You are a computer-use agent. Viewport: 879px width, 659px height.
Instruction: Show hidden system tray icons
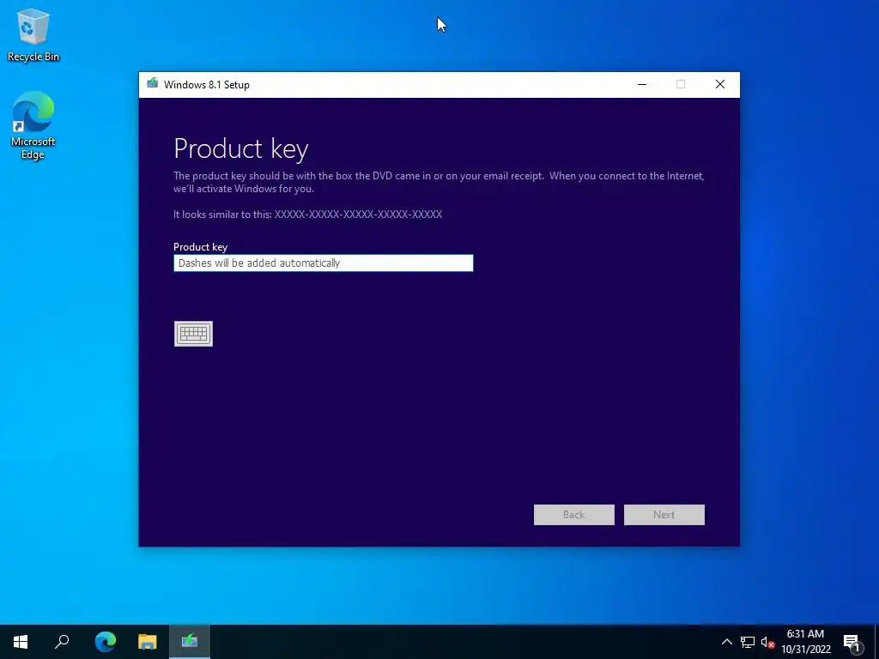(x=726, y=642)
